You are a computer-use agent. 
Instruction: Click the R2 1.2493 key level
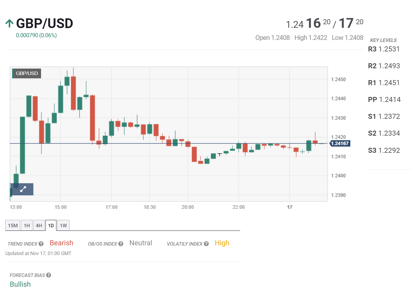pyautogui.click(x=384, y=66)
